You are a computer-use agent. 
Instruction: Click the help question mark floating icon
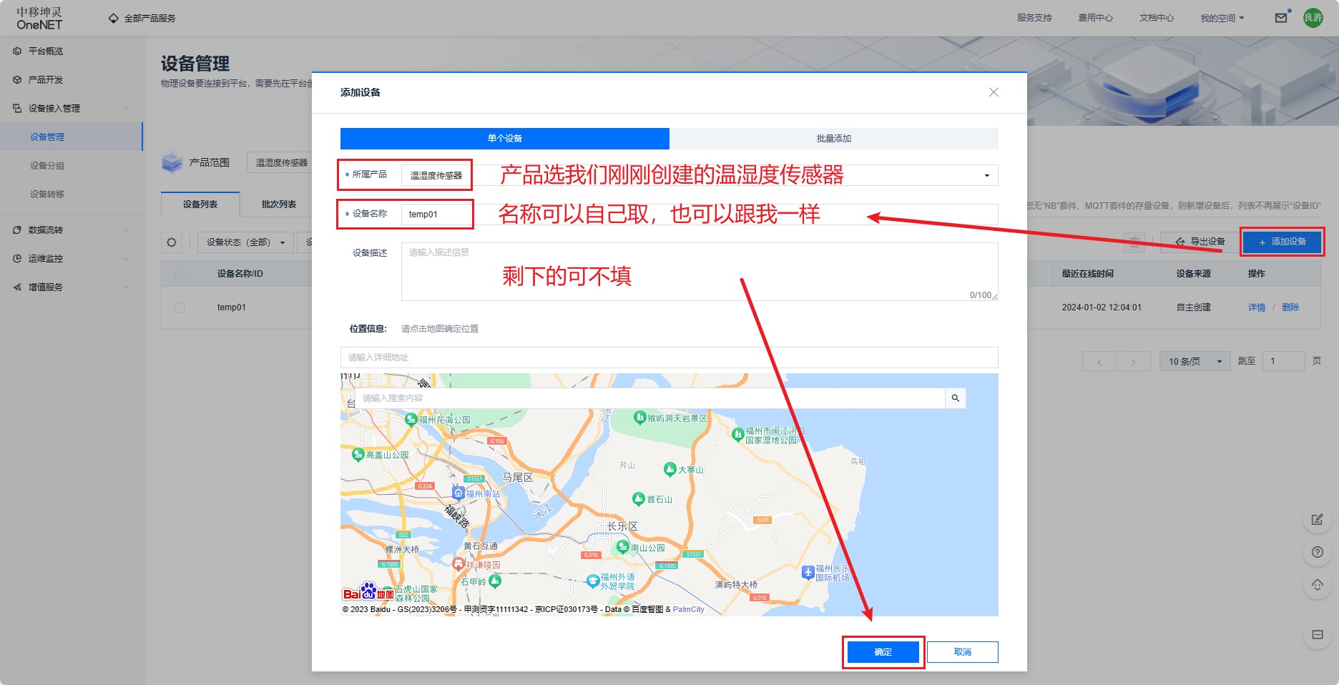(1317, 552)
